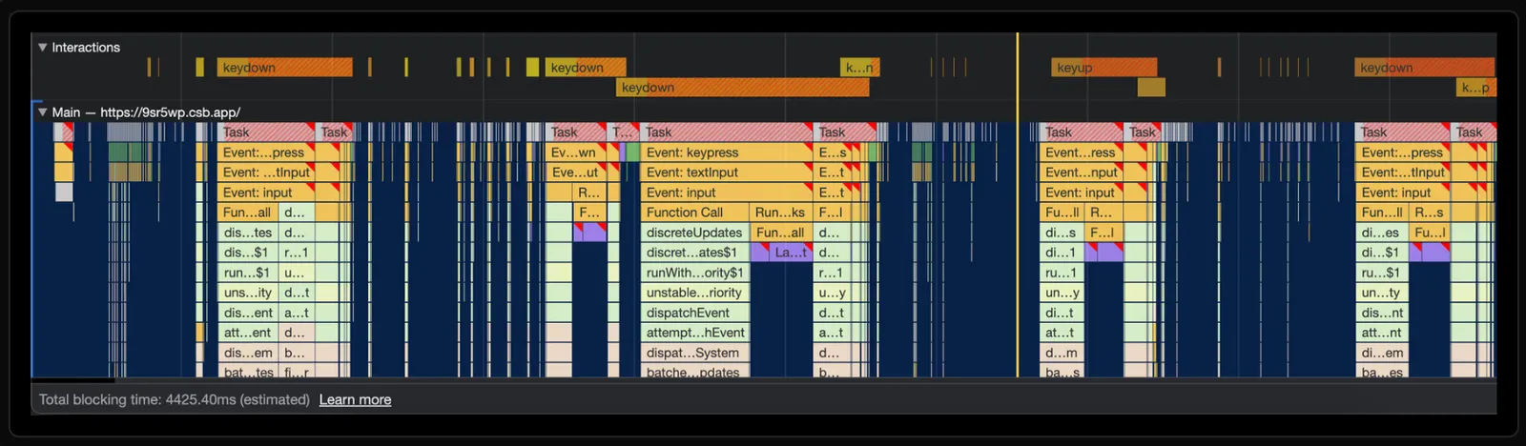Select the keyup interaction bar
The height and width of the screenshot is (446, 1526).
[1104, 68]
